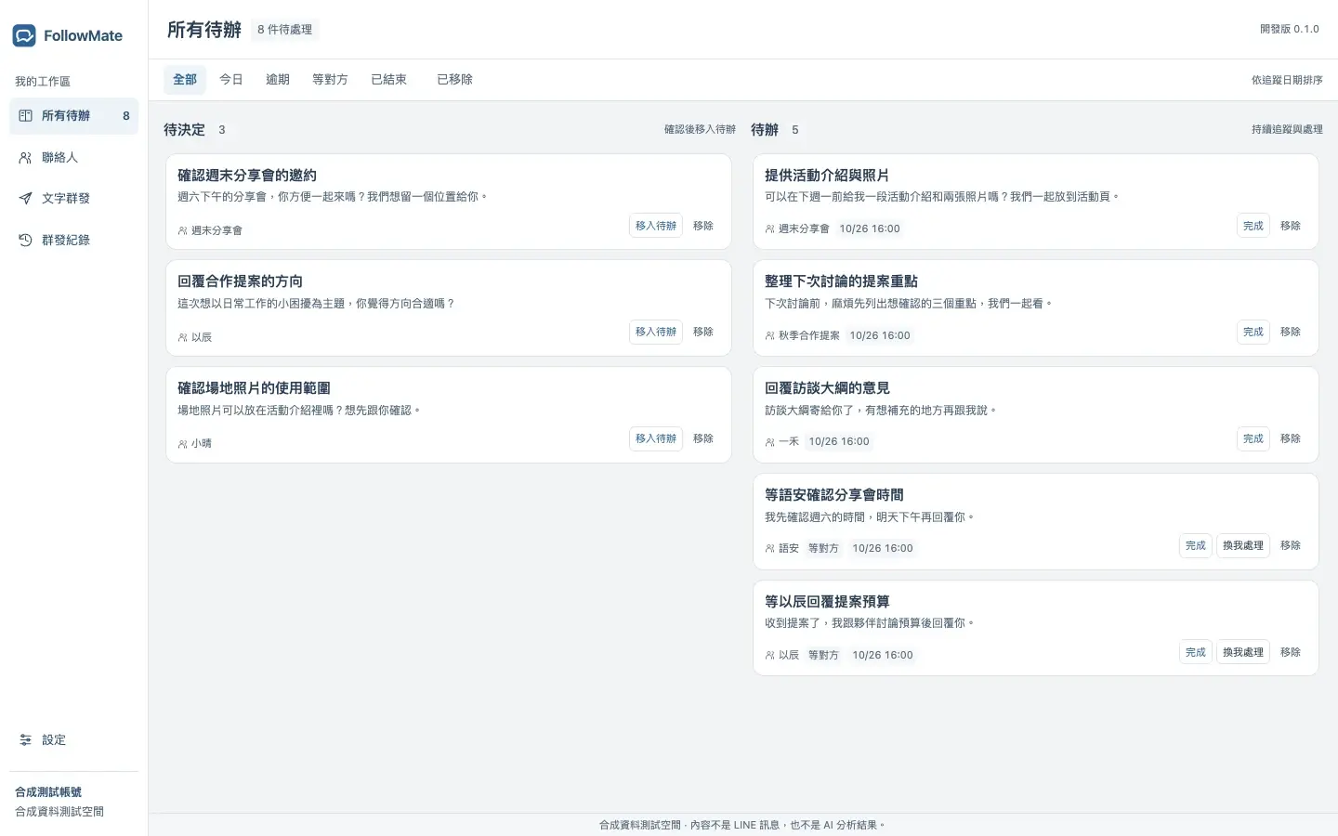Viewport: 1338px width, 836px height.
Task: Click 移入待辦 on 回覆合作提案的方向
Action: tap(656, 332)
